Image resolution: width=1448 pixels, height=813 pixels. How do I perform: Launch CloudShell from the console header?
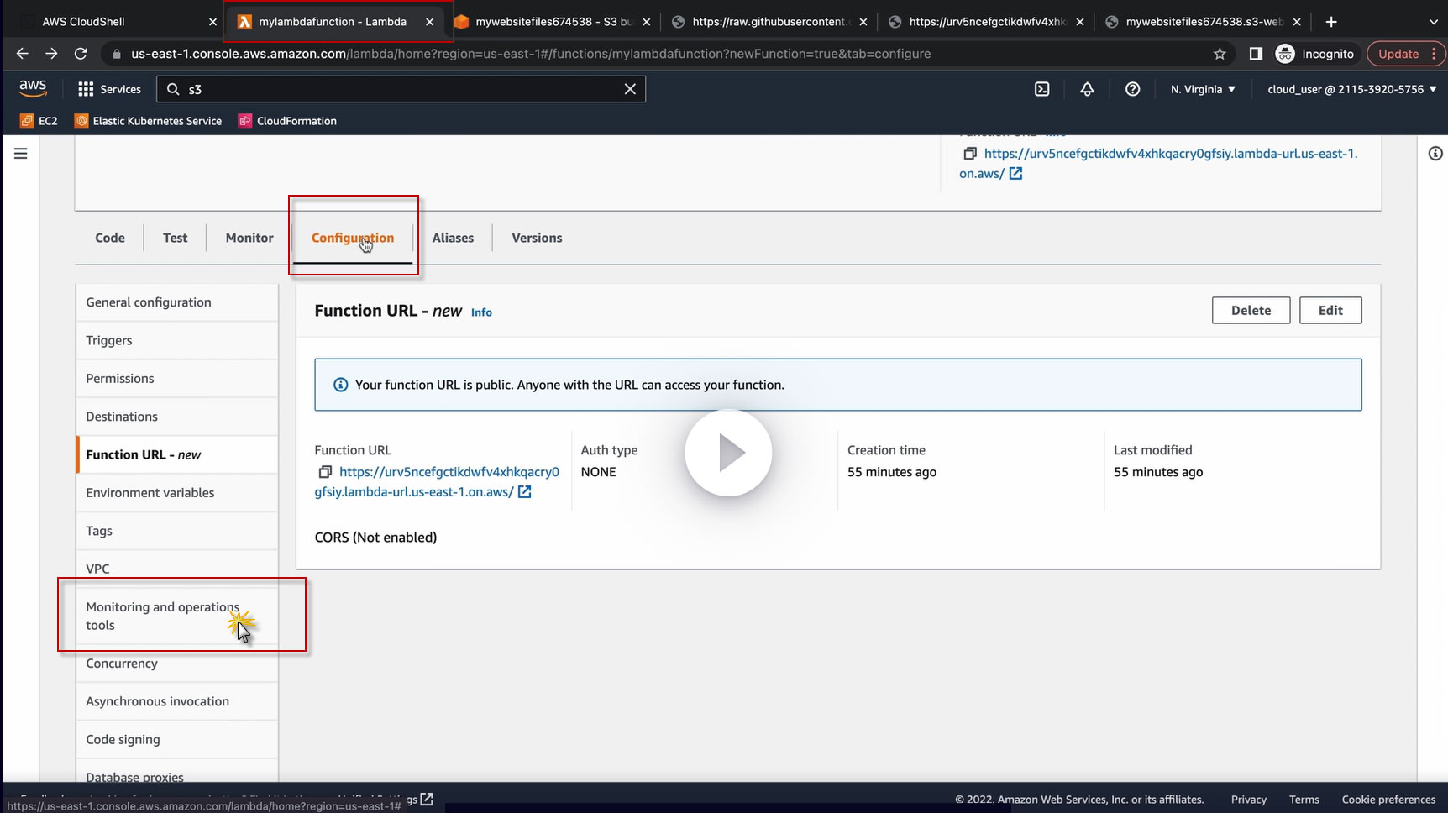point(1041,89)
